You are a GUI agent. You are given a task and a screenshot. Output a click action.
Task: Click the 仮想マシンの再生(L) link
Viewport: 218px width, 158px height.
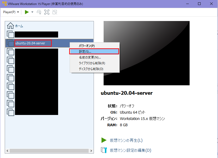pos(126,140)
